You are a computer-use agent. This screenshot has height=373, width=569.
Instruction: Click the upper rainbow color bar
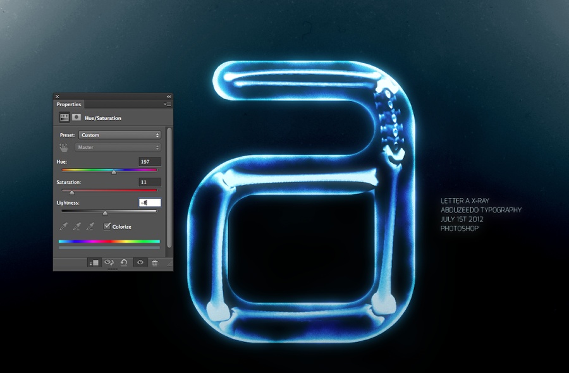[109, 242]
